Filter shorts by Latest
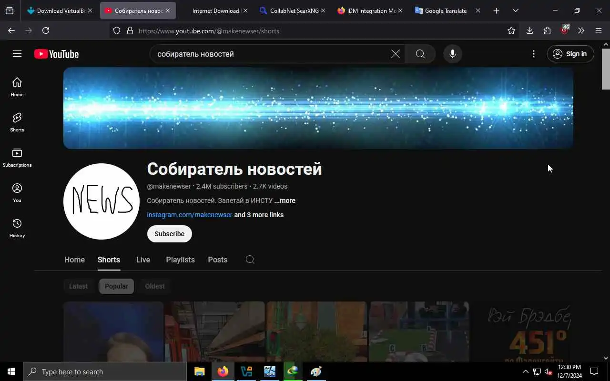Viewport: 610px width, 381px height. 78,286
